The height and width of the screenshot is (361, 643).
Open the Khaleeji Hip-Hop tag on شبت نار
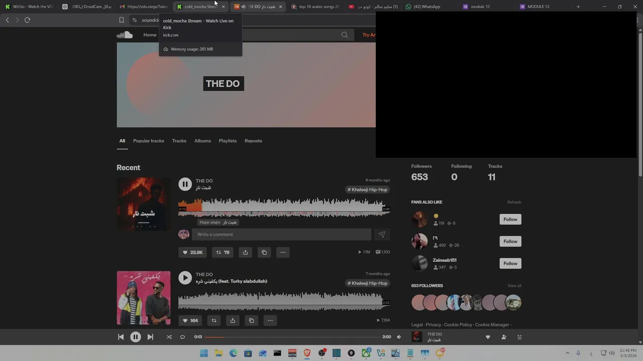click(x=367, y=190)
